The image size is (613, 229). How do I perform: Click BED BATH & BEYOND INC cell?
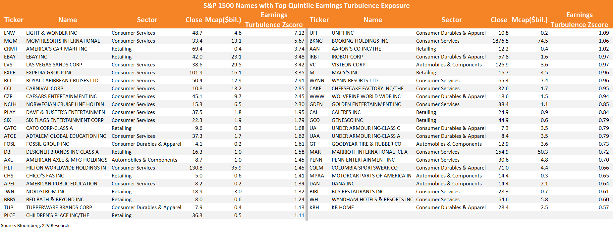pos(55,200)
